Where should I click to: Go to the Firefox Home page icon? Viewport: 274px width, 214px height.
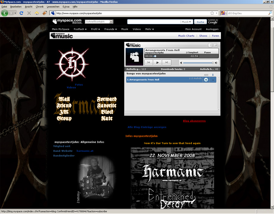[37, 13]
